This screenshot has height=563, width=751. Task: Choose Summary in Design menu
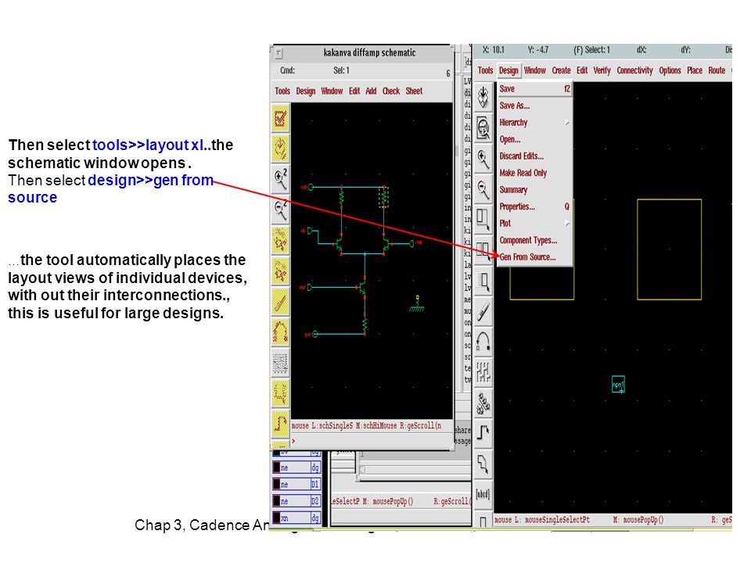click(x=534, y=189)
